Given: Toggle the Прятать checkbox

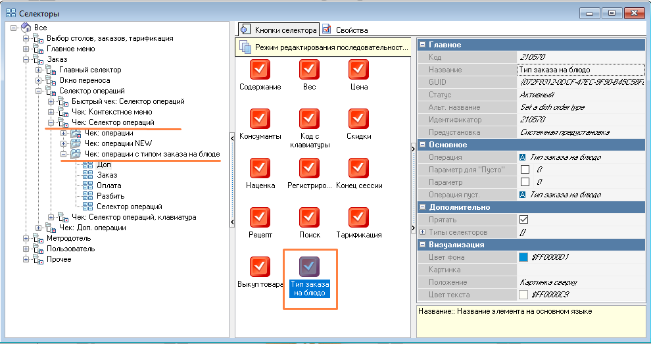Looking at the screenshot, I should click(x=524, y=220).
